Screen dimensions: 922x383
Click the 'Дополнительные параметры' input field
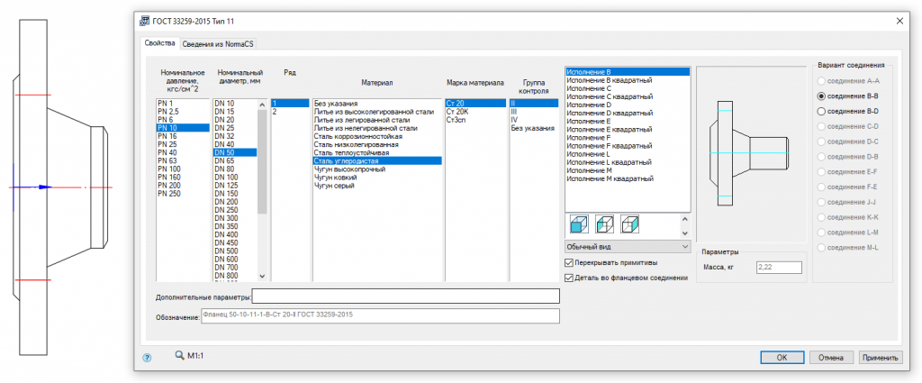pyautogui.click(x=405, y=296)
